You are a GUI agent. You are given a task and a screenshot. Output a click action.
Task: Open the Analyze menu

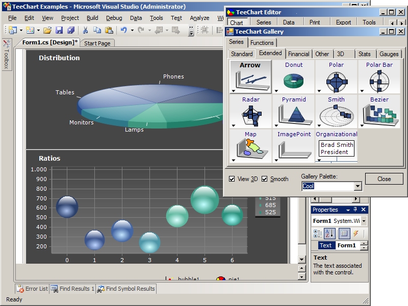pyautogui.click(x=199, y=18)
